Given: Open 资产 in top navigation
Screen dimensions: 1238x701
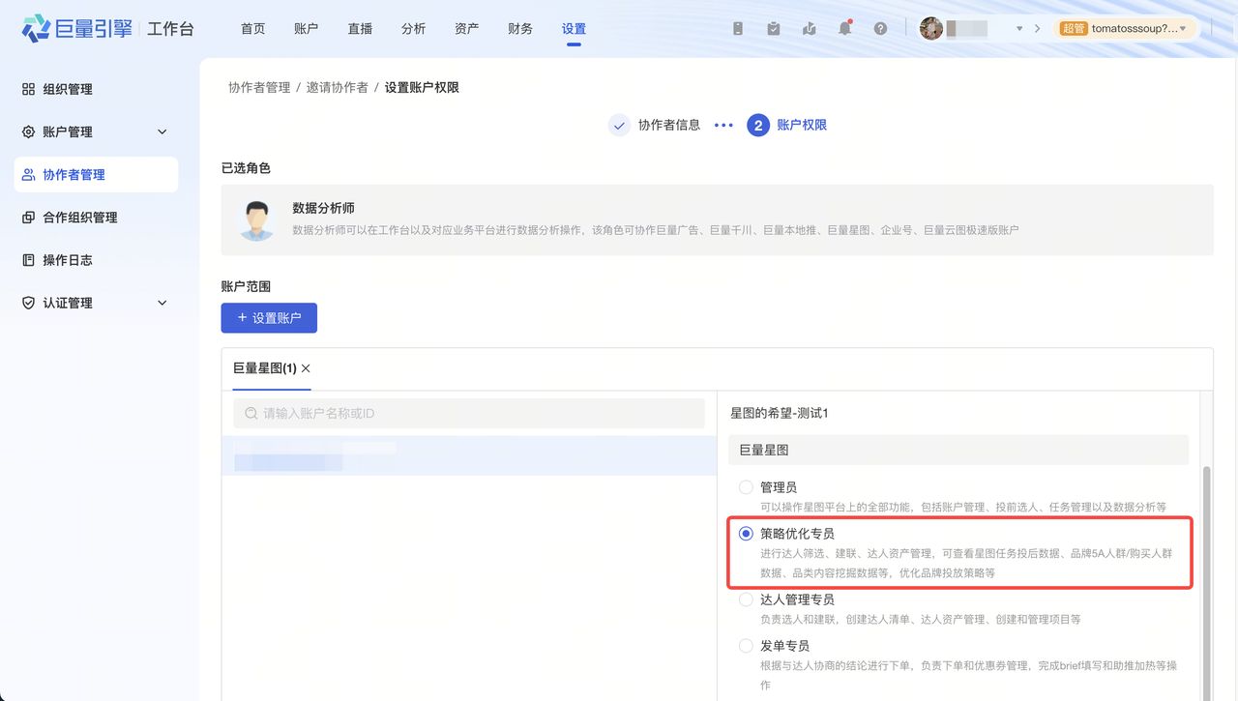Looking at the screenshot, I should [466, 29].
